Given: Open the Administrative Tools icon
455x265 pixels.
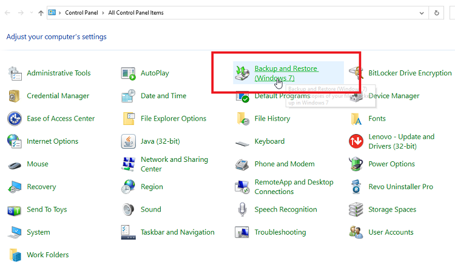Looking at the screenshot, I should point(15,73).
